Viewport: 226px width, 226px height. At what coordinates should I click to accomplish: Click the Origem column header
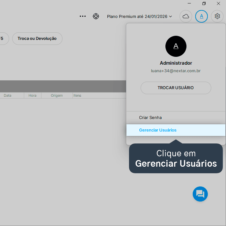click(57, 95)
